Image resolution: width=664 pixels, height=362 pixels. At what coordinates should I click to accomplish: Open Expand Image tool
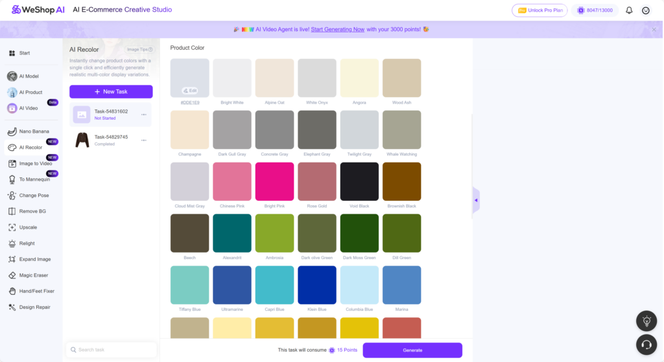30,259
